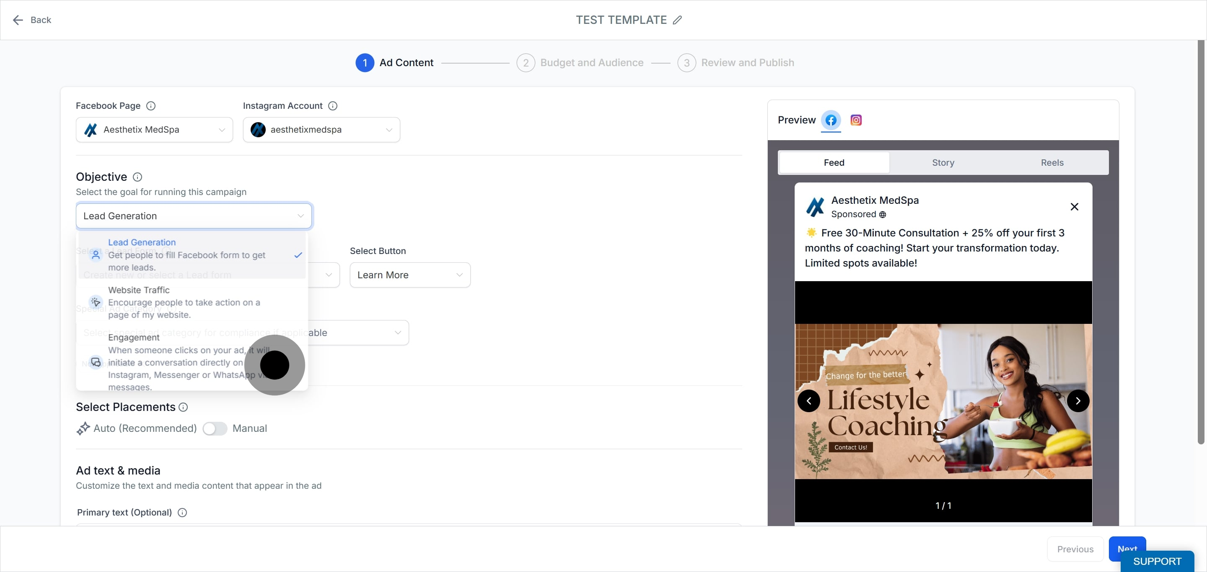Screen dimensions: 1207x572
Task: Click the Back link
Action: tap(32, 20)
